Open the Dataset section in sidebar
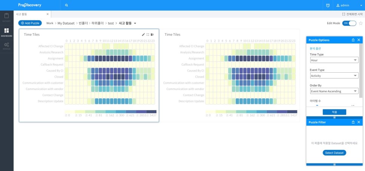This screenshot has height=171, width=365. [6, 17]
